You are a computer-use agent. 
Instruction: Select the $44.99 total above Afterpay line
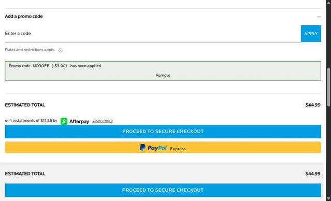tap(313, 105)
